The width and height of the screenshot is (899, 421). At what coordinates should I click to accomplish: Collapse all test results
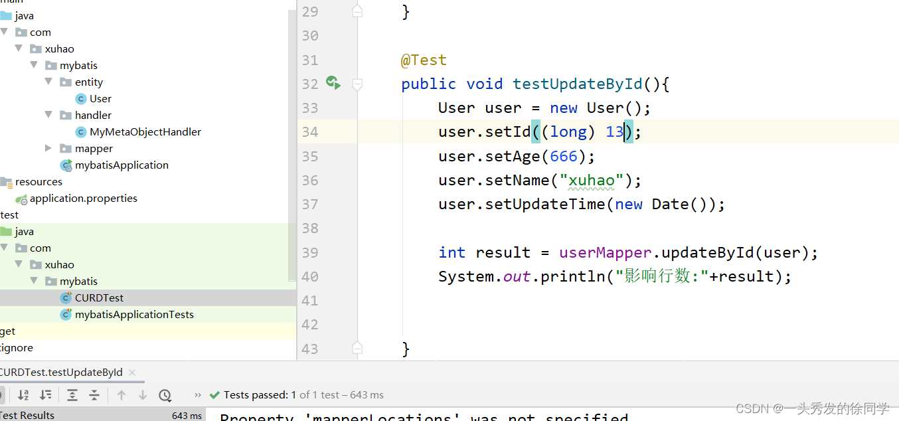click(x=94, y=395)
